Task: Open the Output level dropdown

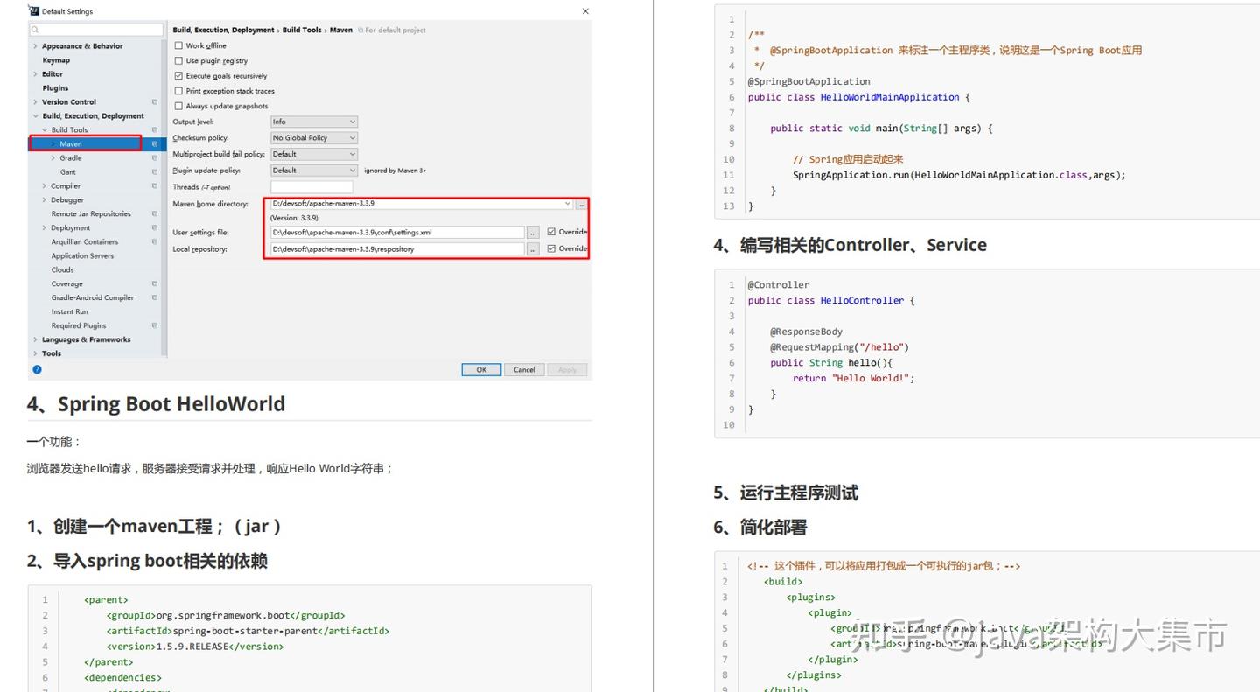Action: (314, 122)
